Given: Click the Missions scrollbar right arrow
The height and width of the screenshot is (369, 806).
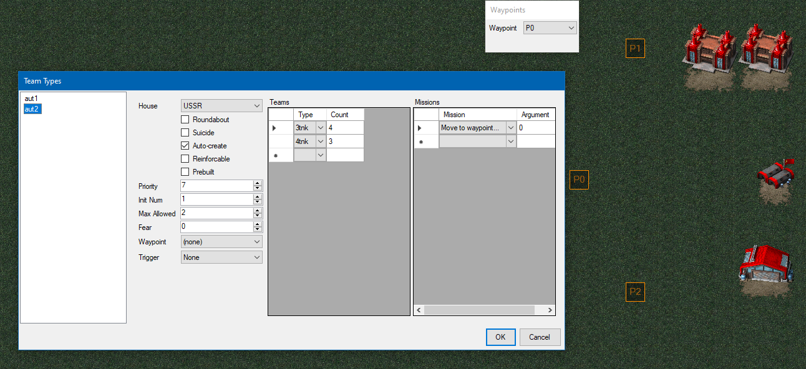Looking at the screenshot, I should tap(550, 310).
